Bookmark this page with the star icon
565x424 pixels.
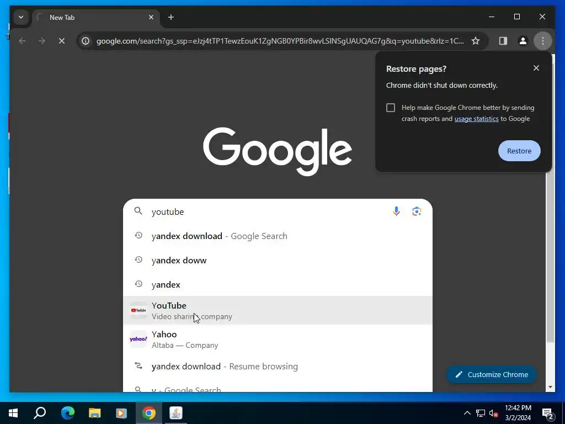tap(476, 41)
